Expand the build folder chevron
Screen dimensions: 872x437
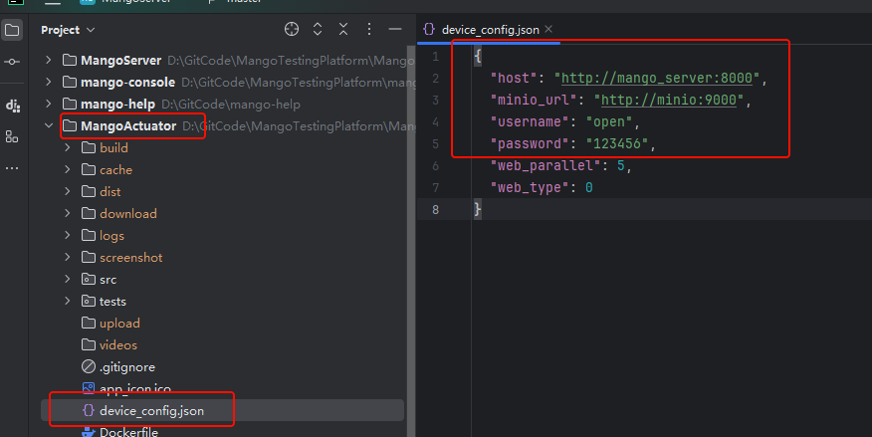coord(68,148)
